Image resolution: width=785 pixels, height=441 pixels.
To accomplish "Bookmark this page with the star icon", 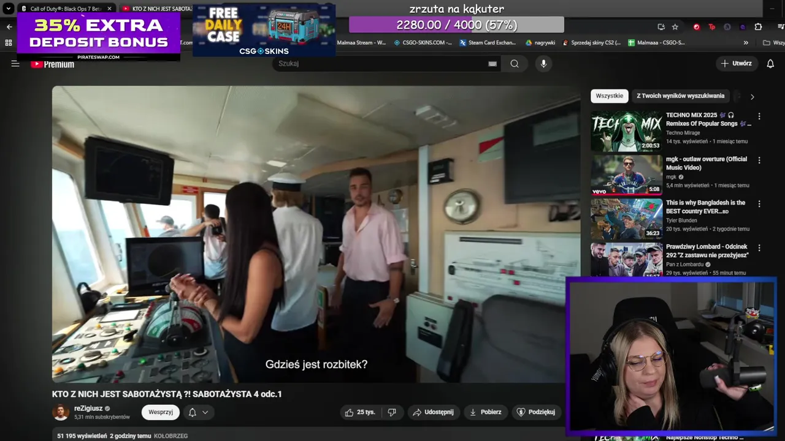I will [x=675, y=27].
